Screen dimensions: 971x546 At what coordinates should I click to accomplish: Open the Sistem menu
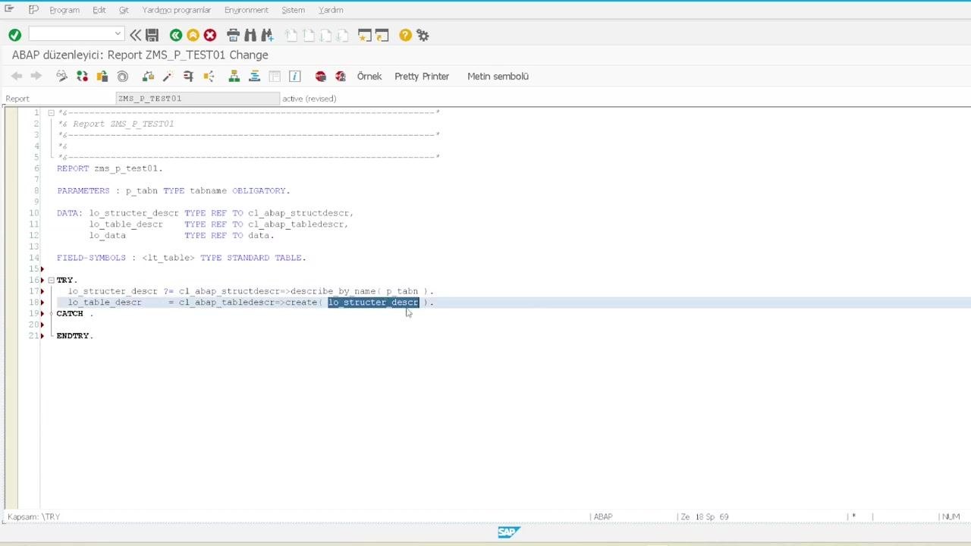[293, 10]
